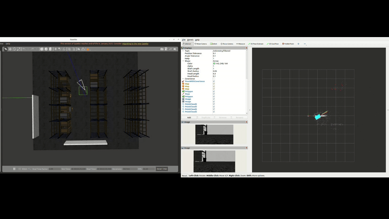
Task: Pause the Gazebo simulation
Action: 14,169
